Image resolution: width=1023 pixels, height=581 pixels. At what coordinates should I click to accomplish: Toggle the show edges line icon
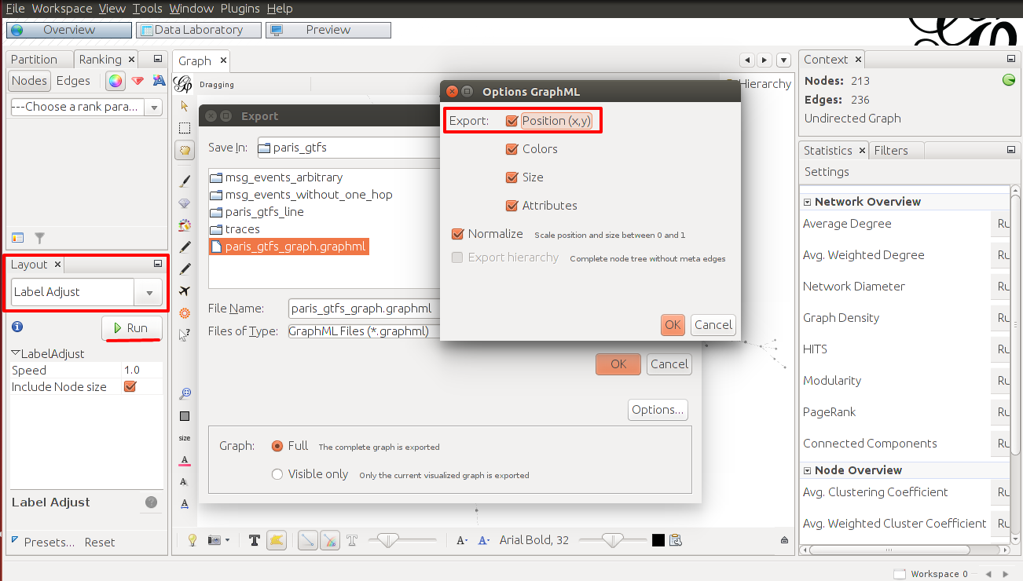pyautogui.click(x=307, y=540)
